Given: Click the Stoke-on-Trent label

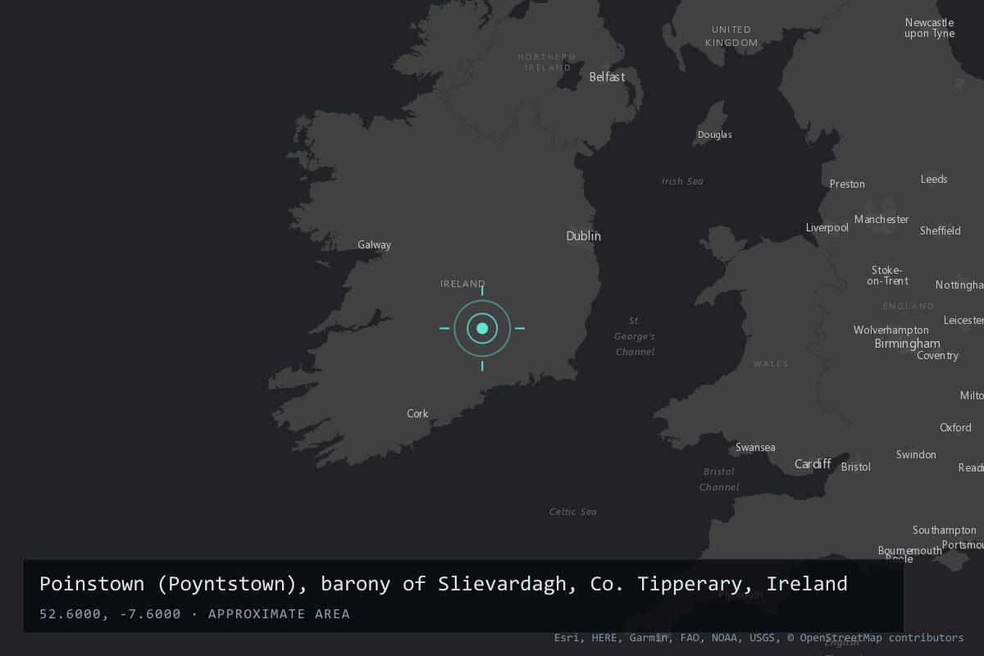Looking at the screenshot, I should (x=890, y=276).
